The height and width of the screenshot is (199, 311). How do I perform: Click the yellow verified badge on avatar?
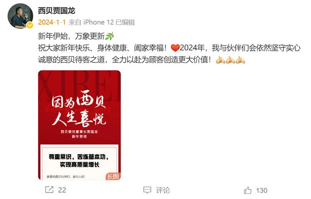pos(30,25)
